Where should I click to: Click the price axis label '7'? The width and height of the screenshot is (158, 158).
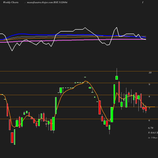[x=149, y=108]
